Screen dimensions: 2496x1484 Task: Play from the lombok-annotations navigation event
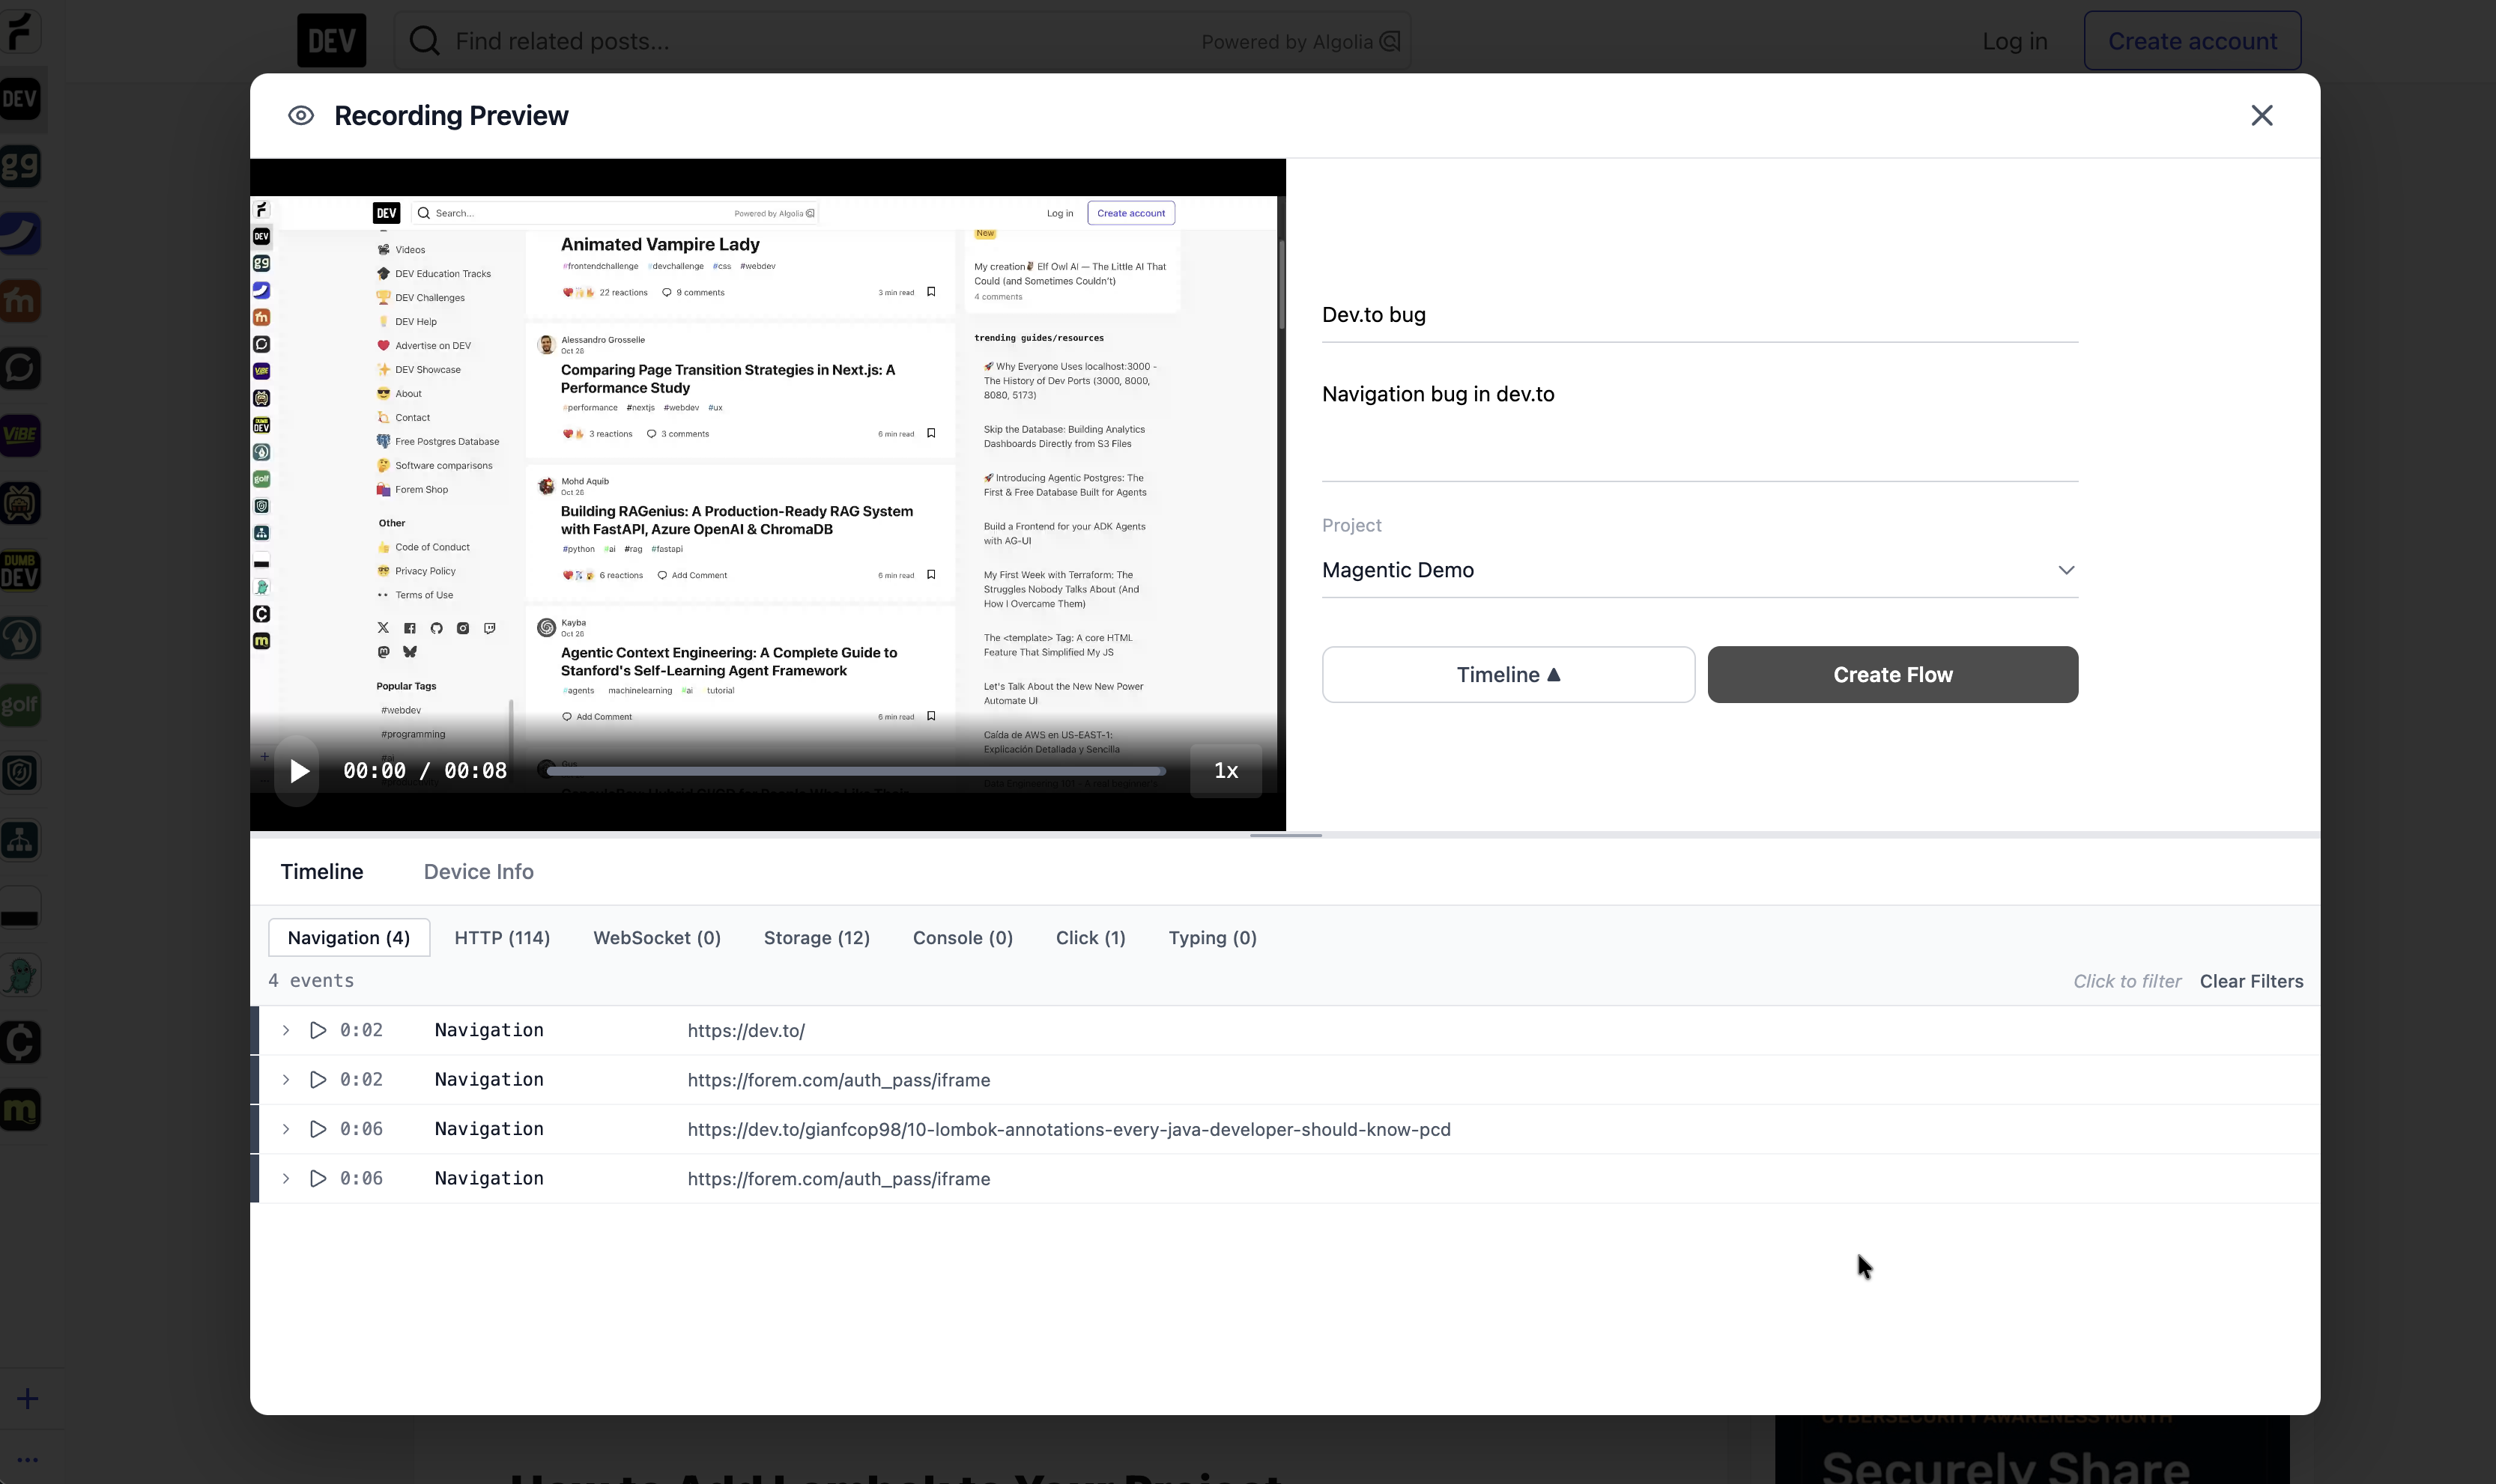318,1130
